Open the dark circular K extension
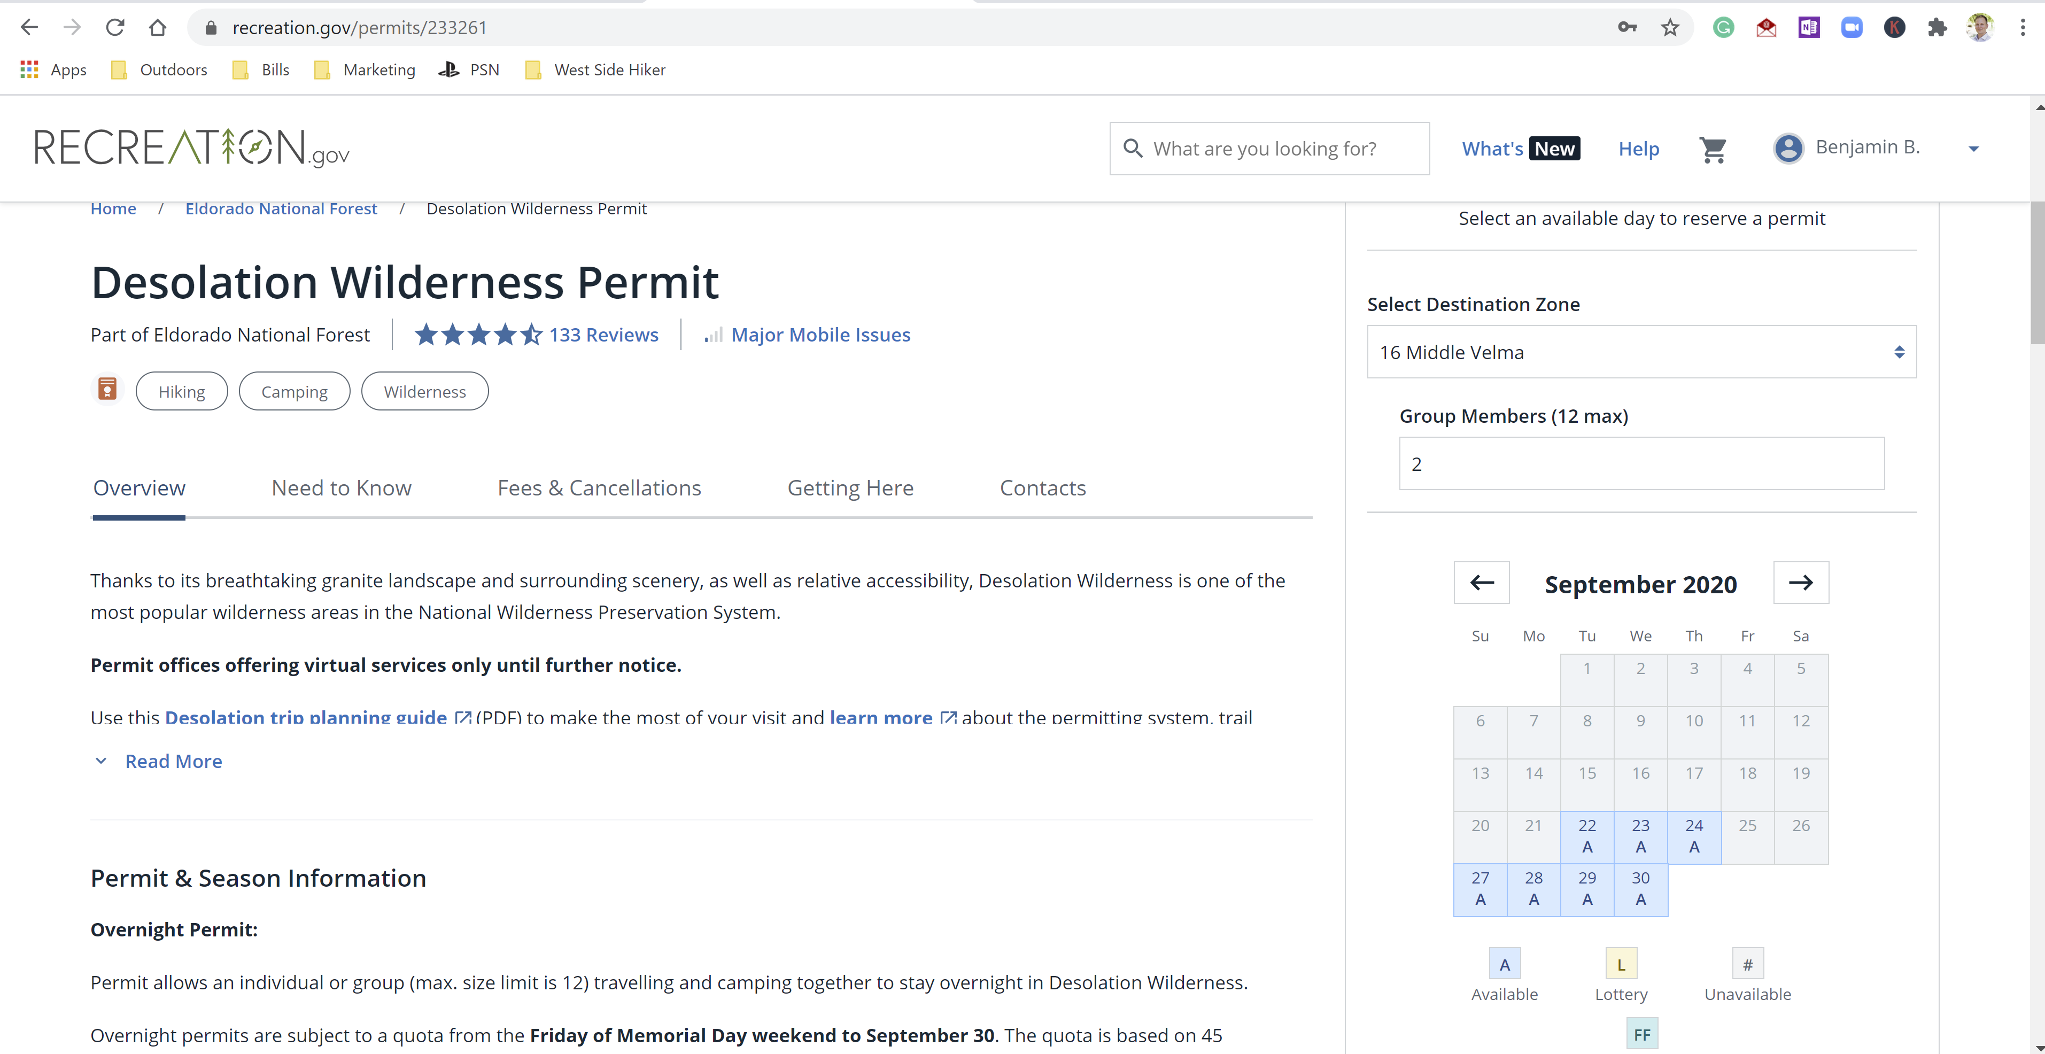2045x1054 pixels. [x=1895, y=28]
